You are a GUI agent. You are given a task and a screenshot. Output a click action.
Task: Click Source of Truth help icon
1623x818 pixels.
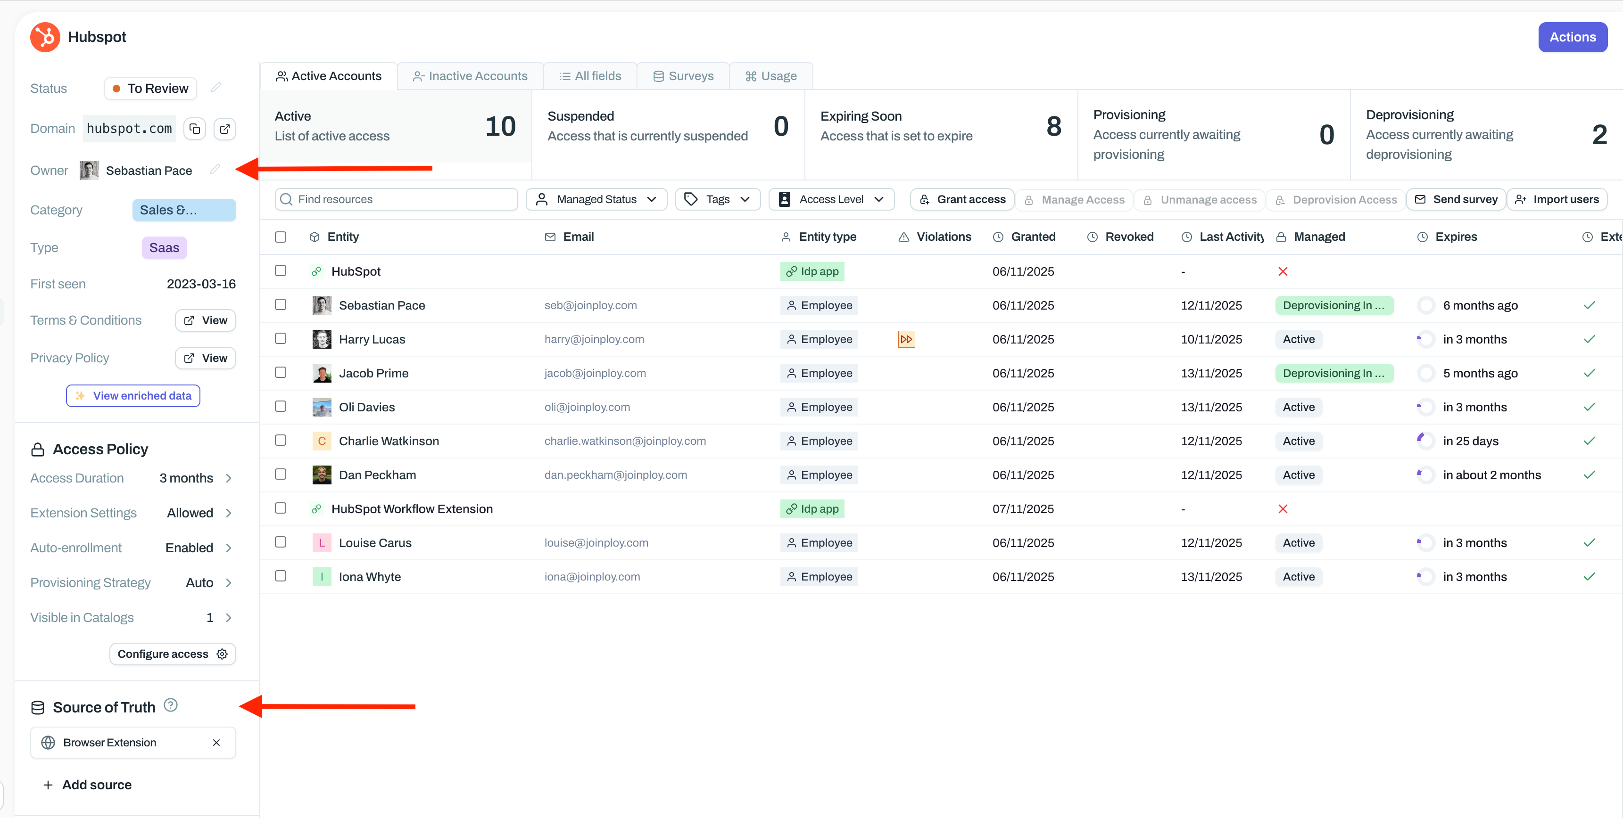(x=170, y=705)
